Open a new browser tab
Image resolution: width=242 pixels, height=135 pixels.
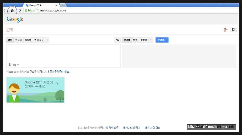click(63, 5)
